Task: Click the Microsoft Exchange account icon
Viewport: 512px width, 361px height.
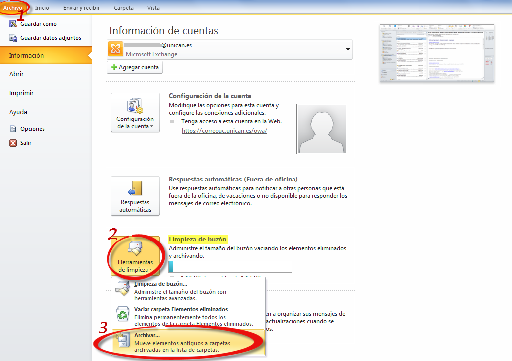Action: [x=115, y=49]
